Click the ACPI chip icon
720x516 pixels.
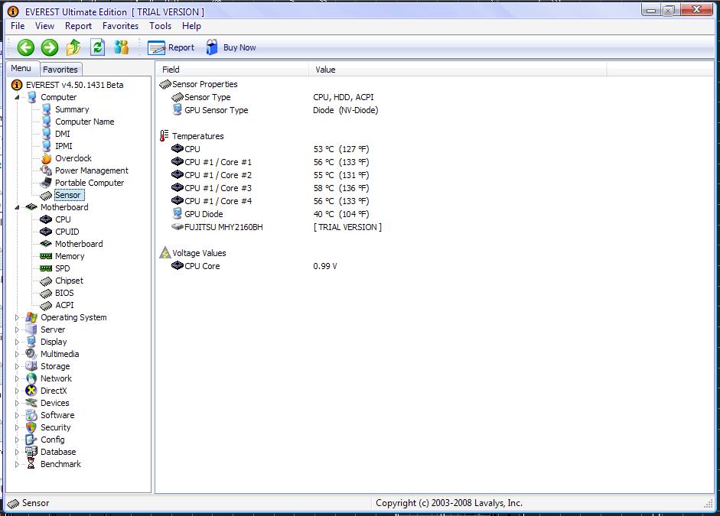(x=46, y=305)
